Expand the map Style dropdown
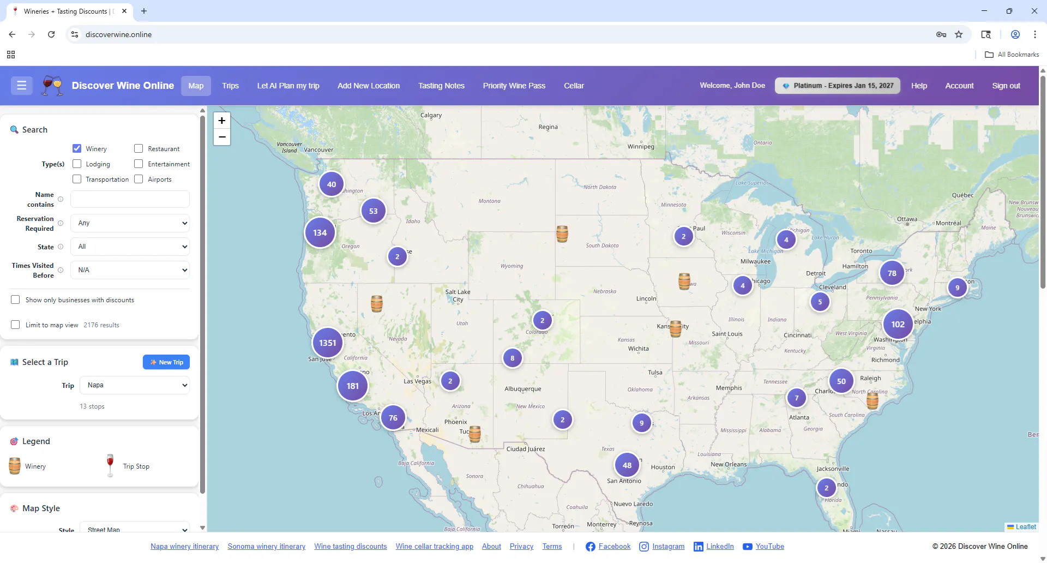 click(x=135, y=528)
